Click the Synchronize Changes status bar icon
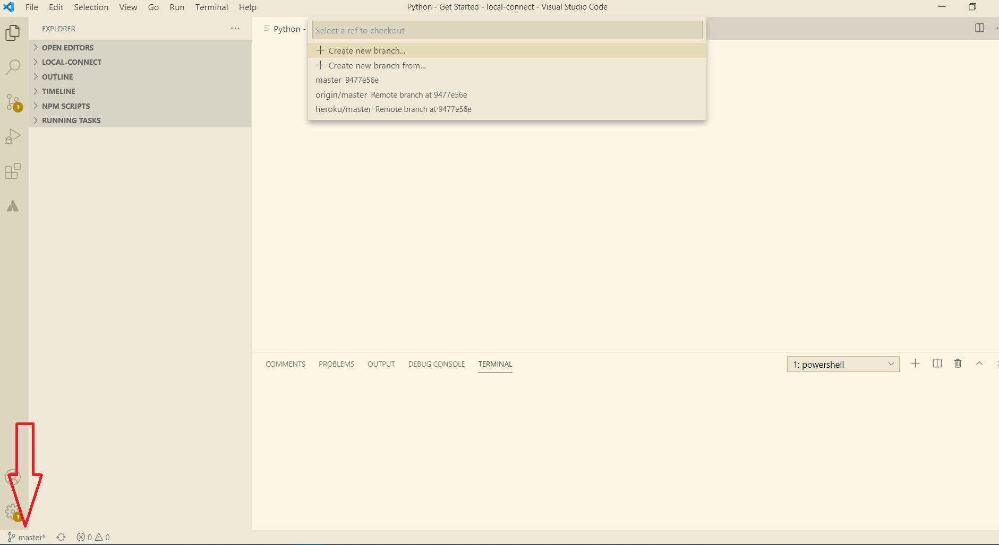Image resolution: width=999 pixels, height=545 pixels. point(61,537)
